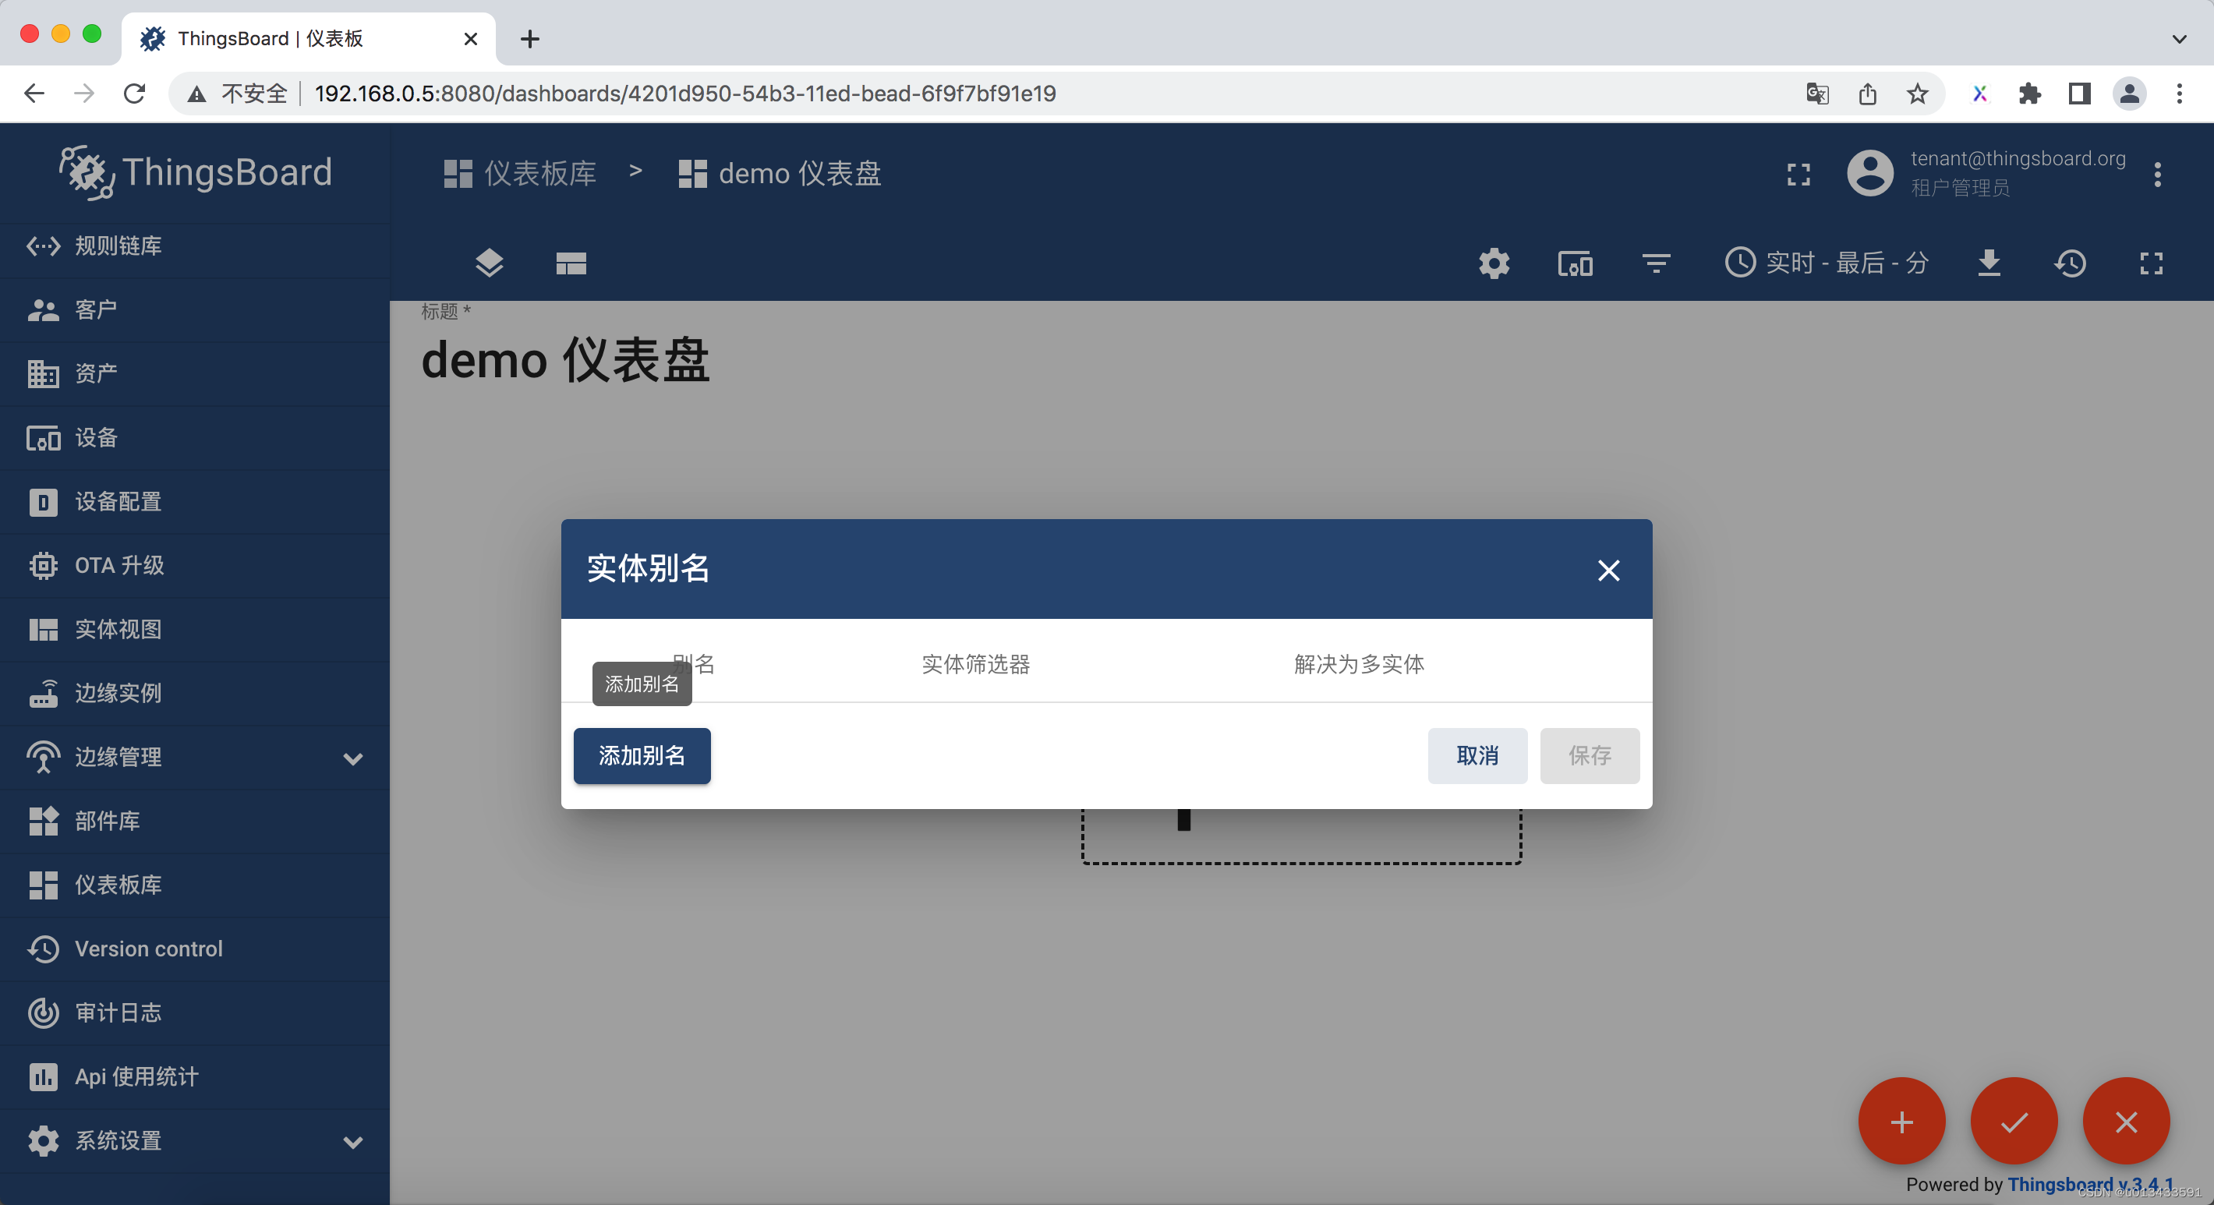Click the 边缘实例 edge instances icon
This screenshot has height=1205, width=2214.
pos(43,693)
